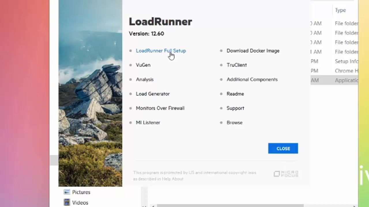The height and width of the screenshot is (207, 369).
Task: Choose the Load Generator option
Action: click(x=153, y=94)
